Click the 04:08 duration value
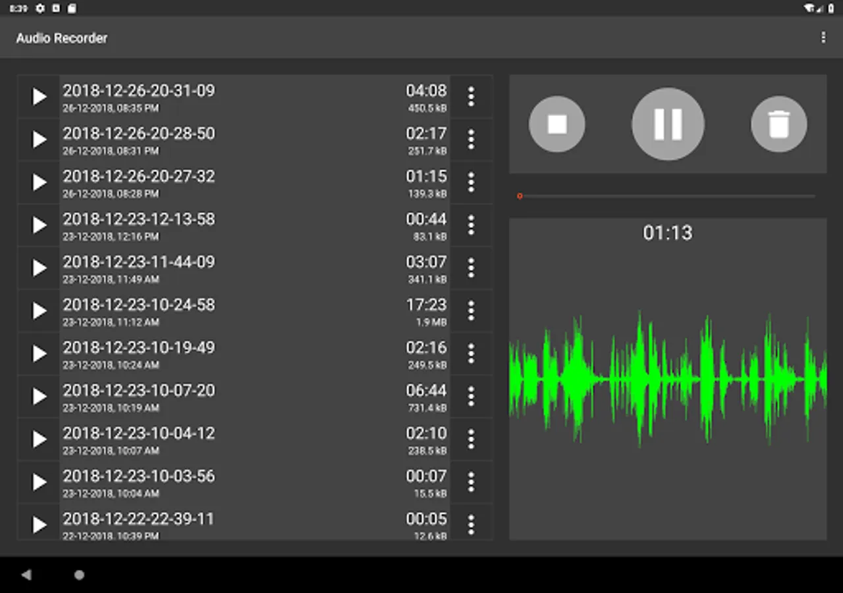Viewport: 843px width, 593px height. coord(426,91)
